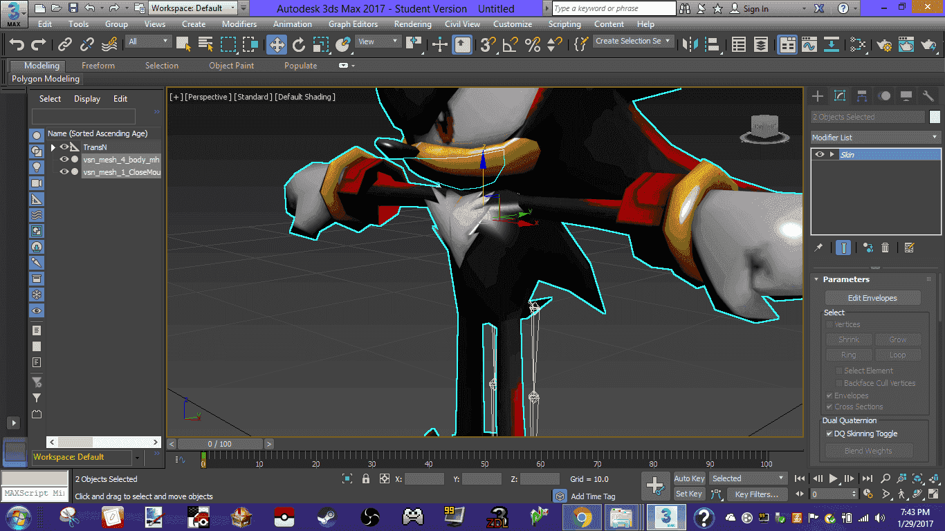Open the Material Editor
The height and width of the screenshot is (531, 945).
[x=859, y=45]
